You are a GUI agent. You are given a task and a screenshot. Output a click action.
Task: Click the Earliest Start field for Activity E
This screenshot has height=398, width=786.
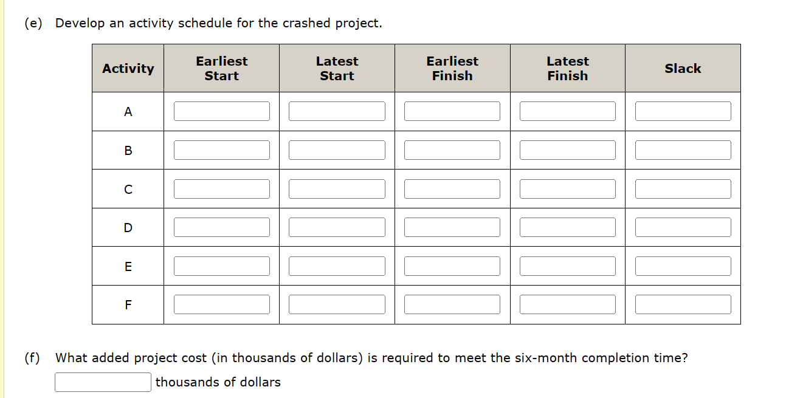(221, 266)
